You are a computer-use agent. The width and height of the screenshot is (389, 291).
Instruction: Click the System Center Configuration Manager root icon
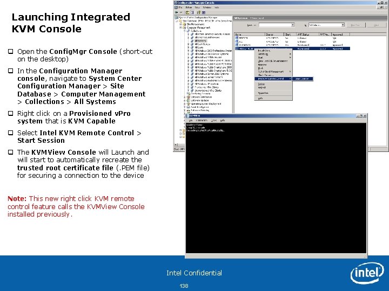(x=177, y=18)
